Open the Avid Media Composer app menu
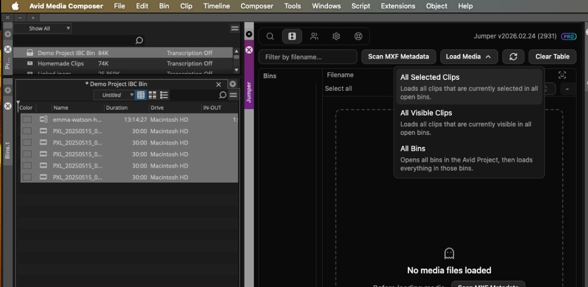Screen dimensions: 588x287 pyautogui.click(x=67, y=6)
